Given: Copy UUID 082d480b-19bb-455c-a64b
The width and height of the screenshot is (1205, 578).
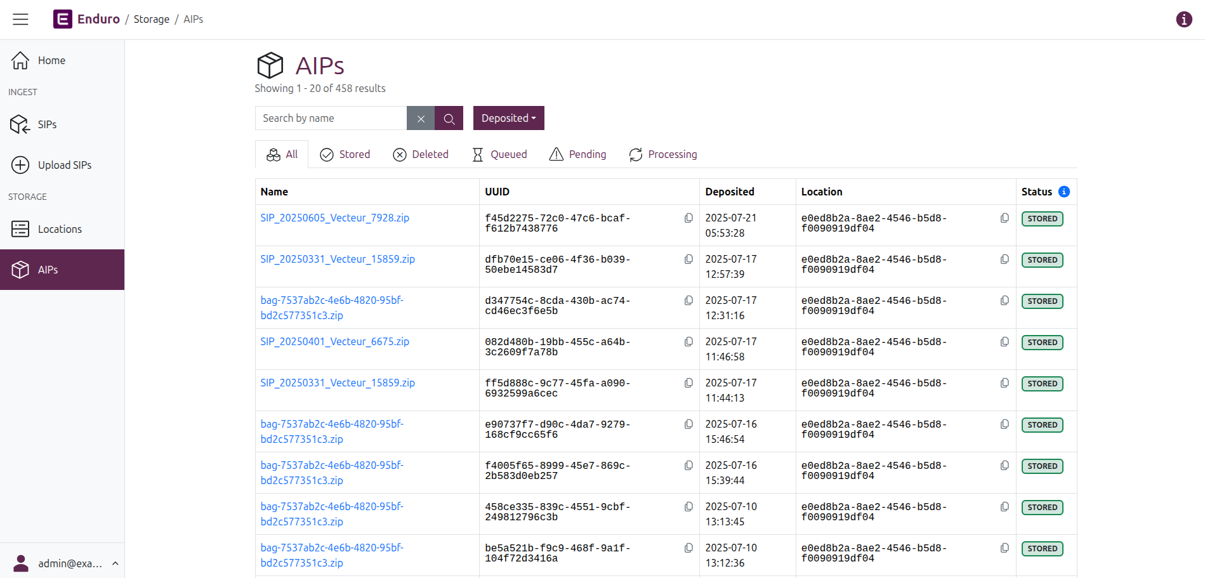Looking at the screenshot, I should click(x=688, y=342).
